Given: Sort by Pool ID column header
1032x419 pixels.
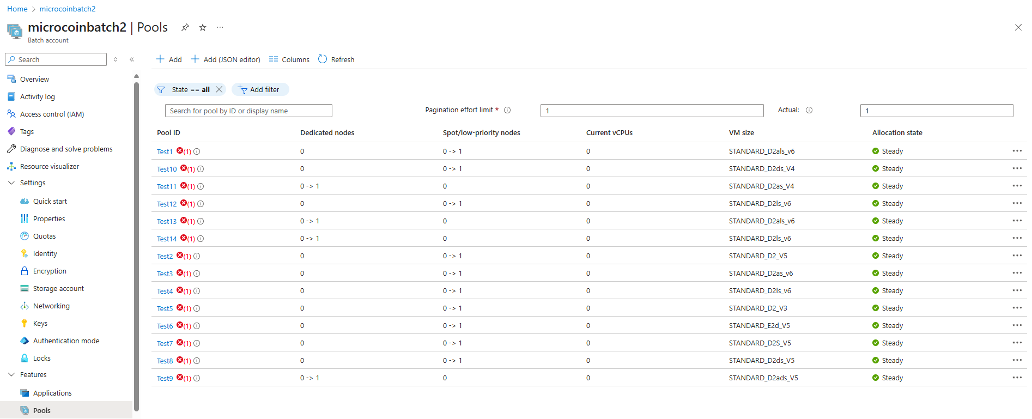Looking at the screenshot, I should 168,132.
